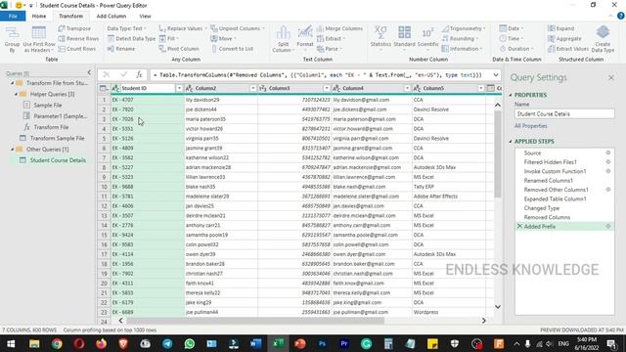626x352 pixels.
Task: Cancel formula edit with X icon
Action: coord(107,74)
